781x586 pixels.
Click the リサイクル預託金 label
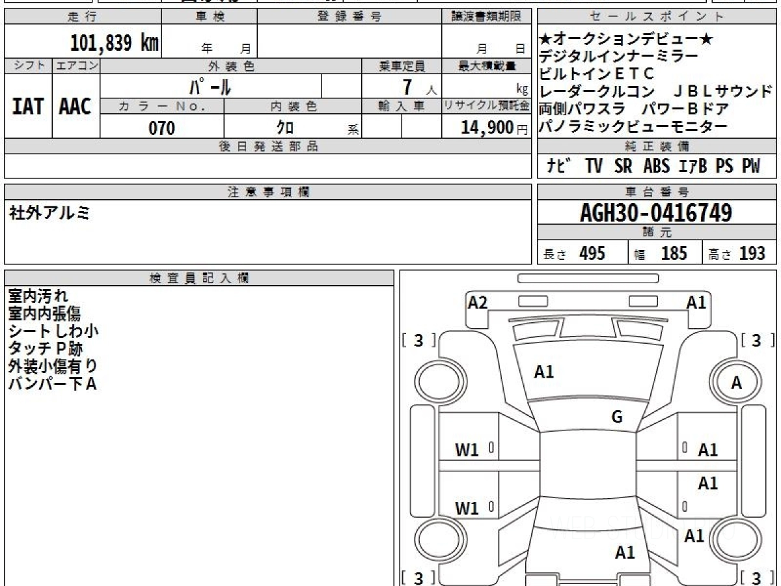pyautogui.click(x=487, y=106)
